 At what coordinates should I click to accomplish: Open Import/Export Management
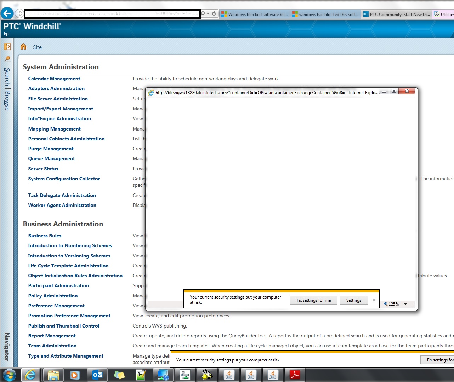pyautogui.click(x=61, y=109)
